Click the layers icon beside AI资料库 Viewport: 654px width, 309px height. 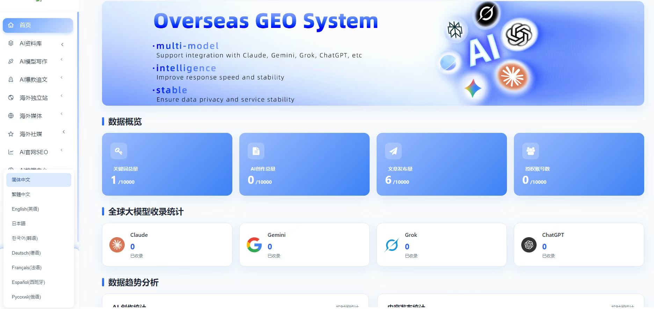pos(11,43)
